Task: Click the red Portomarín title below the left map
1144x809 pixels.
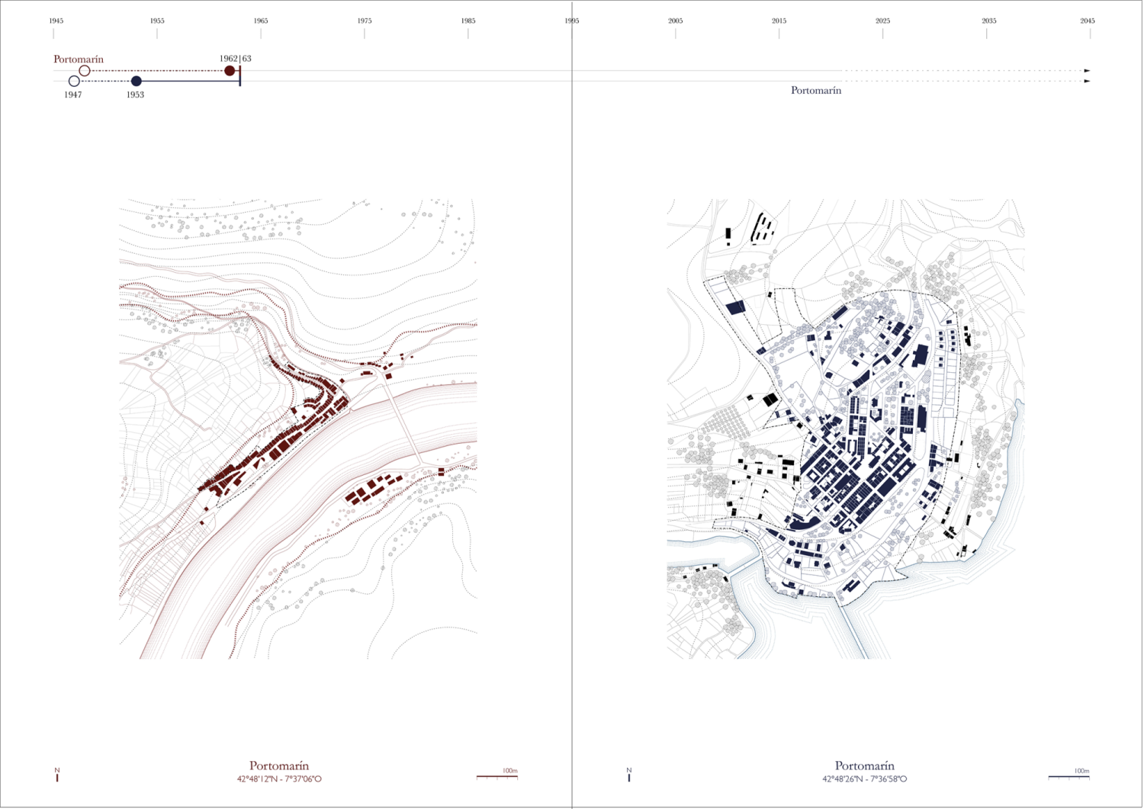Action: [279, 766]
